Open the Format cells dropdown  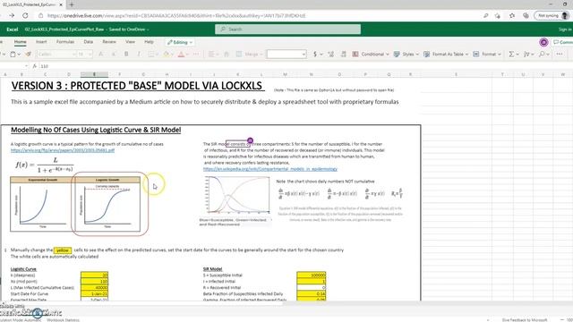(x=487, y=54)
